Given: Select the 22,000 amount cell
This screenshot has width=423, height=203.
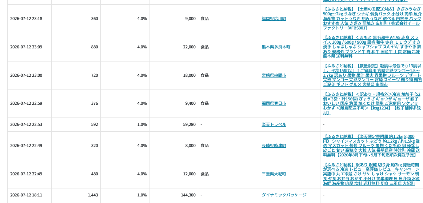Looking at the screenshot, I should pos(173,47).
